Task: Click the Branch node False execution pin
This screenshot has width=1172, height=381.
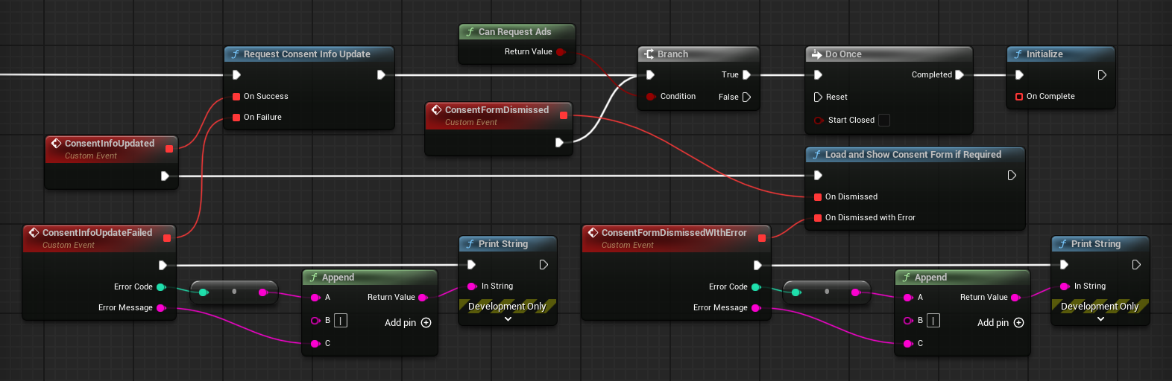Action: (746, 97)
